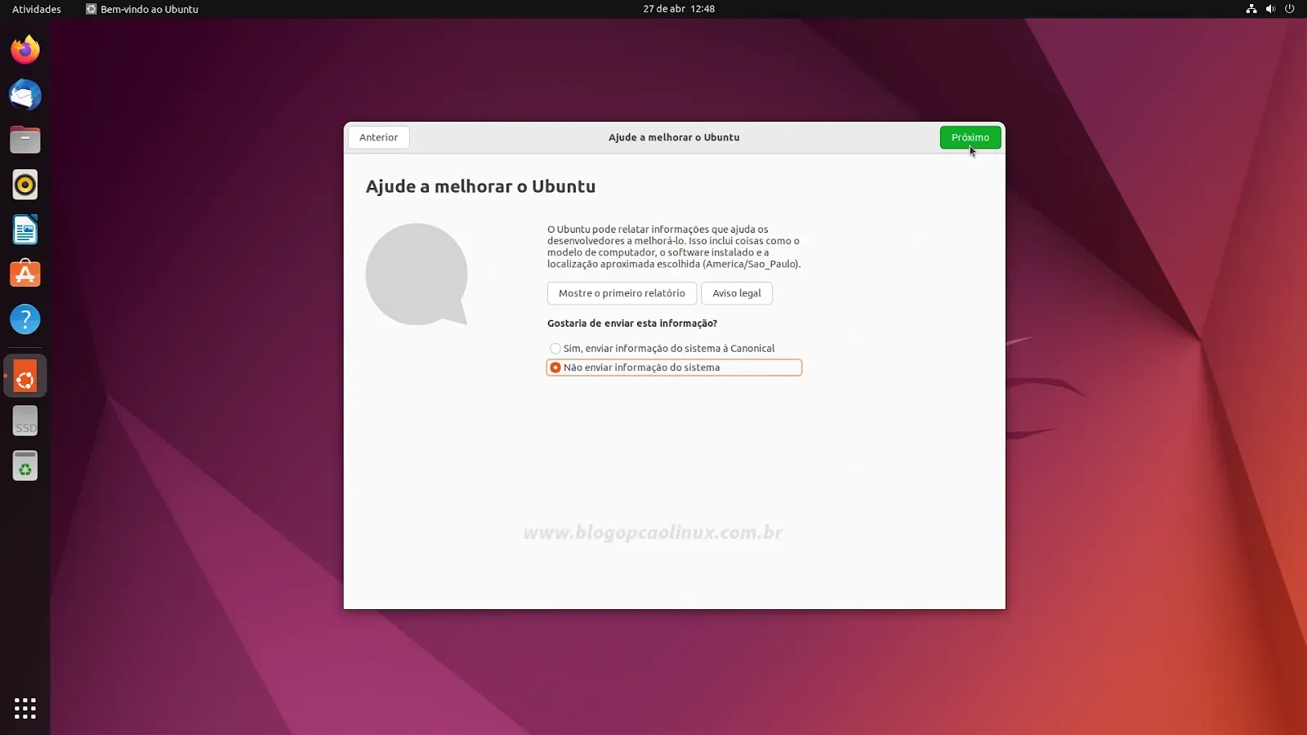
Task: Click the Ubuntu welcome app dock icon
Action: (25, 376)
